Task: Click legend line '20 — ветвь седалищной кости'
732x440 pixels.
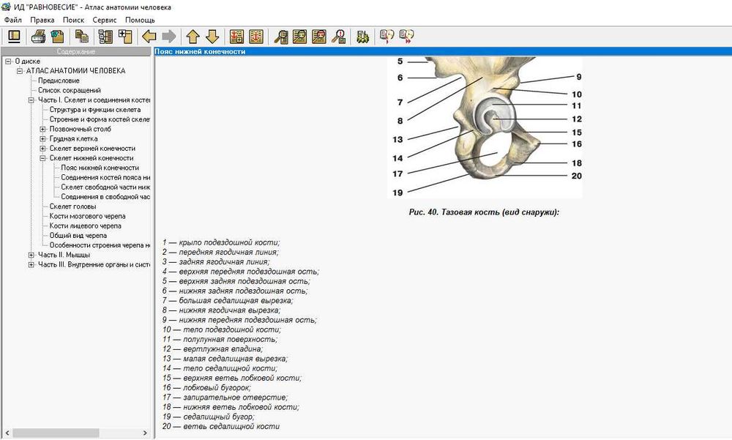Action: [x=221, y=426]
